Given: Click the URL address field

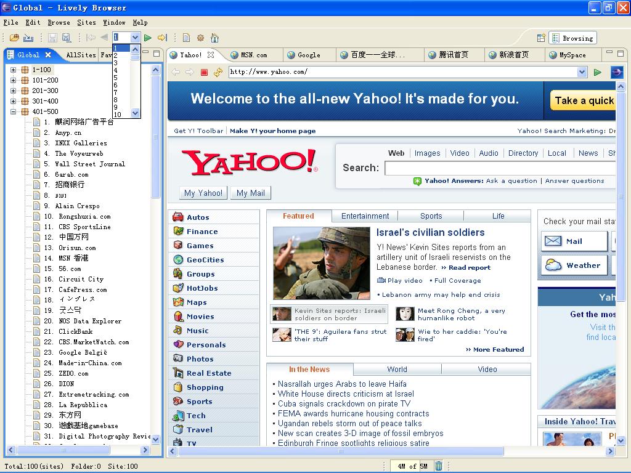Looking at the screenshot, I should point(403,73).
